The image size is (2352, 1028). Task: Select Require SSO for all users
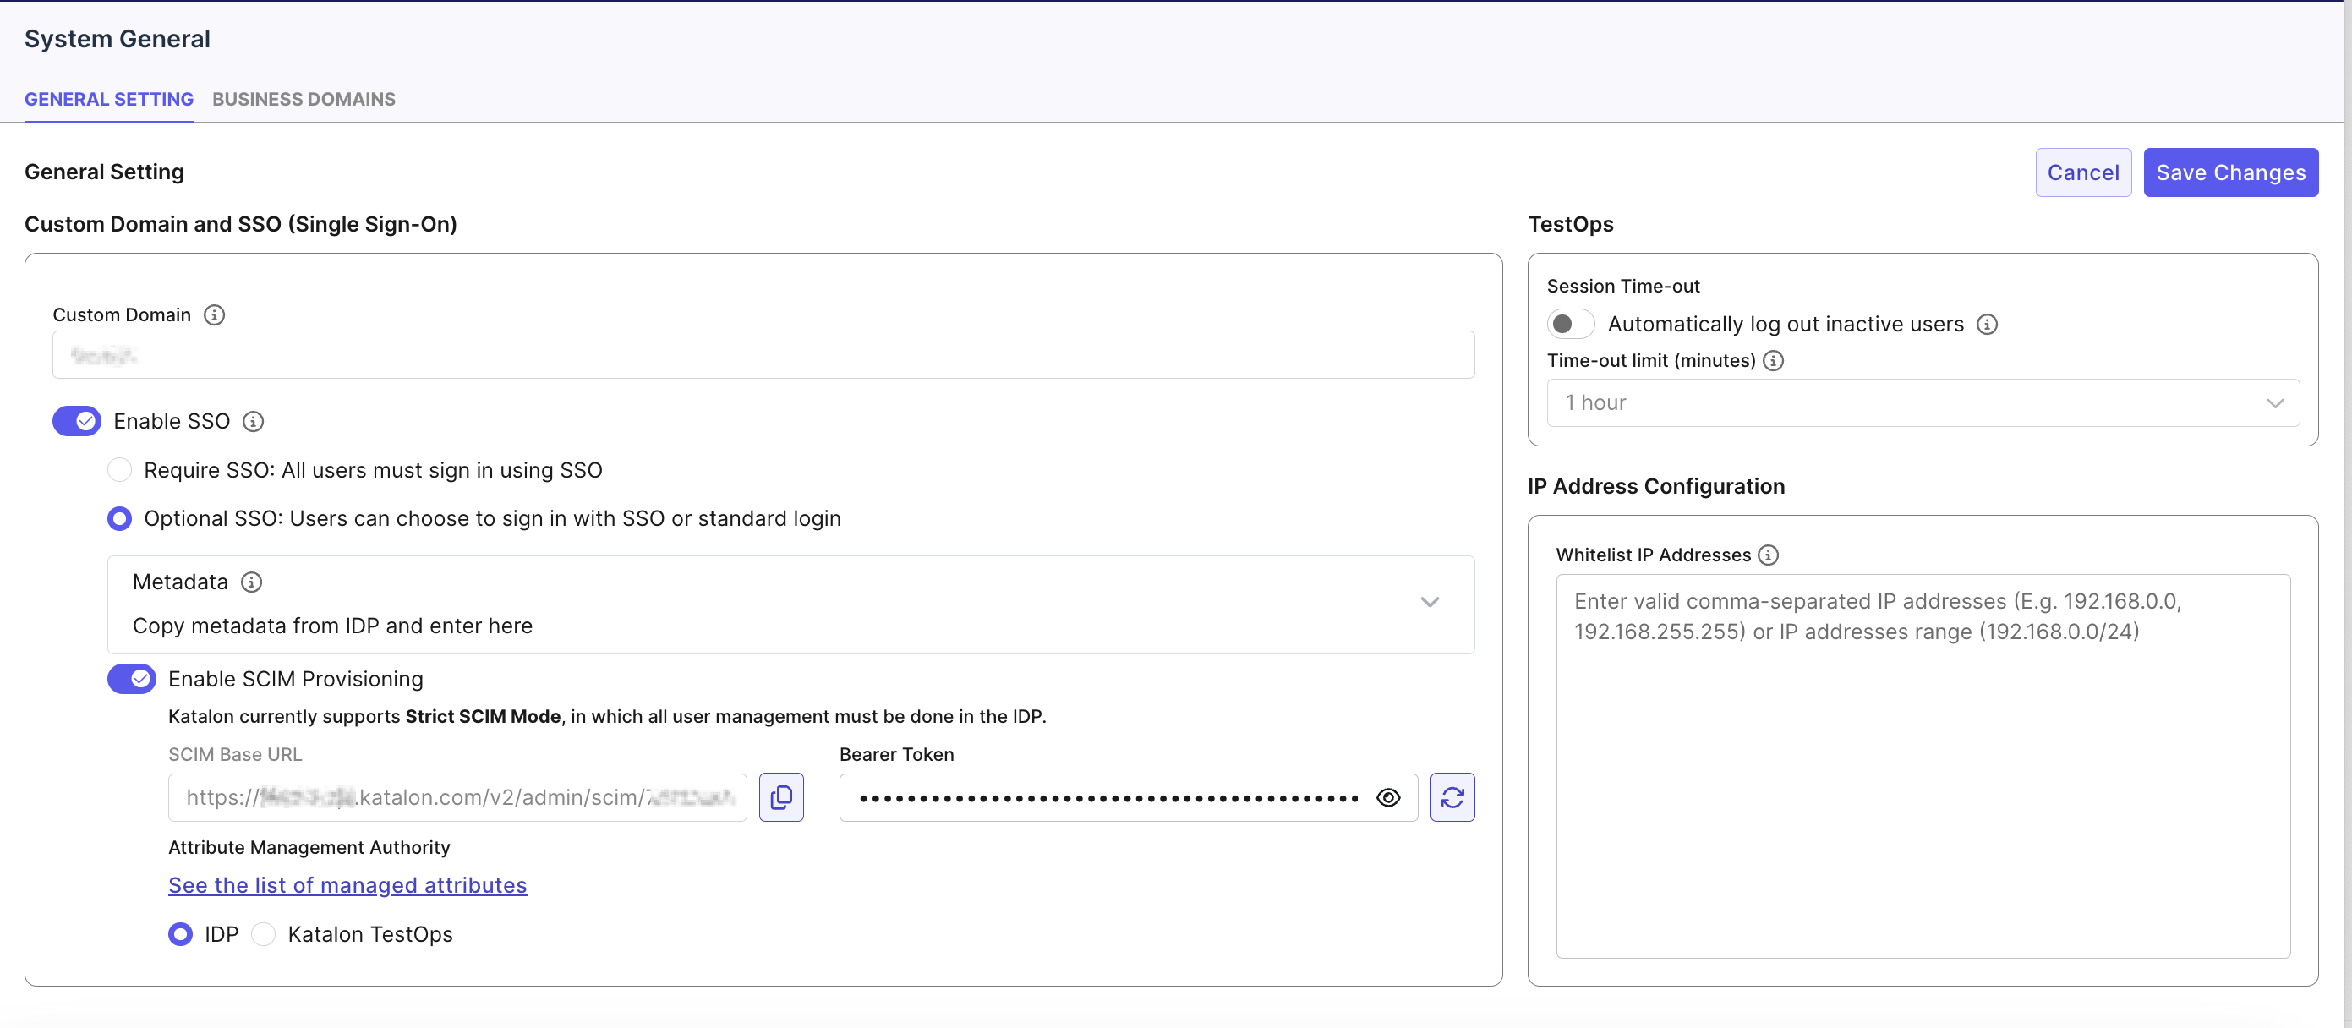[119, 470]
